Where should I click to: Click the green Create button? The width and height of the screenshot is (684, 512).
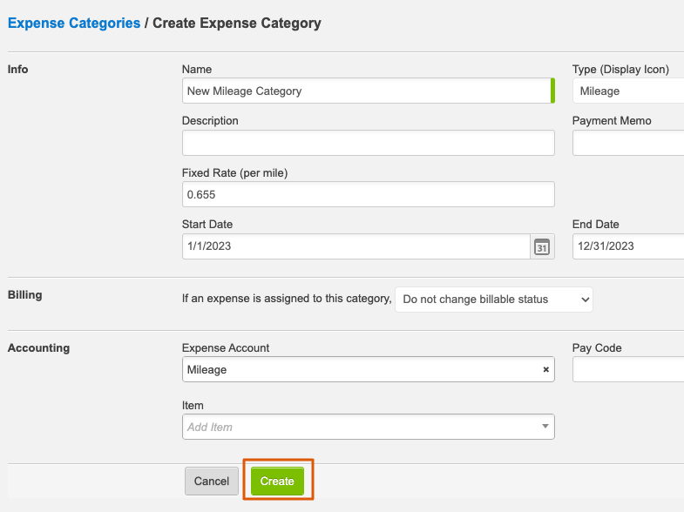coord(277,481)
